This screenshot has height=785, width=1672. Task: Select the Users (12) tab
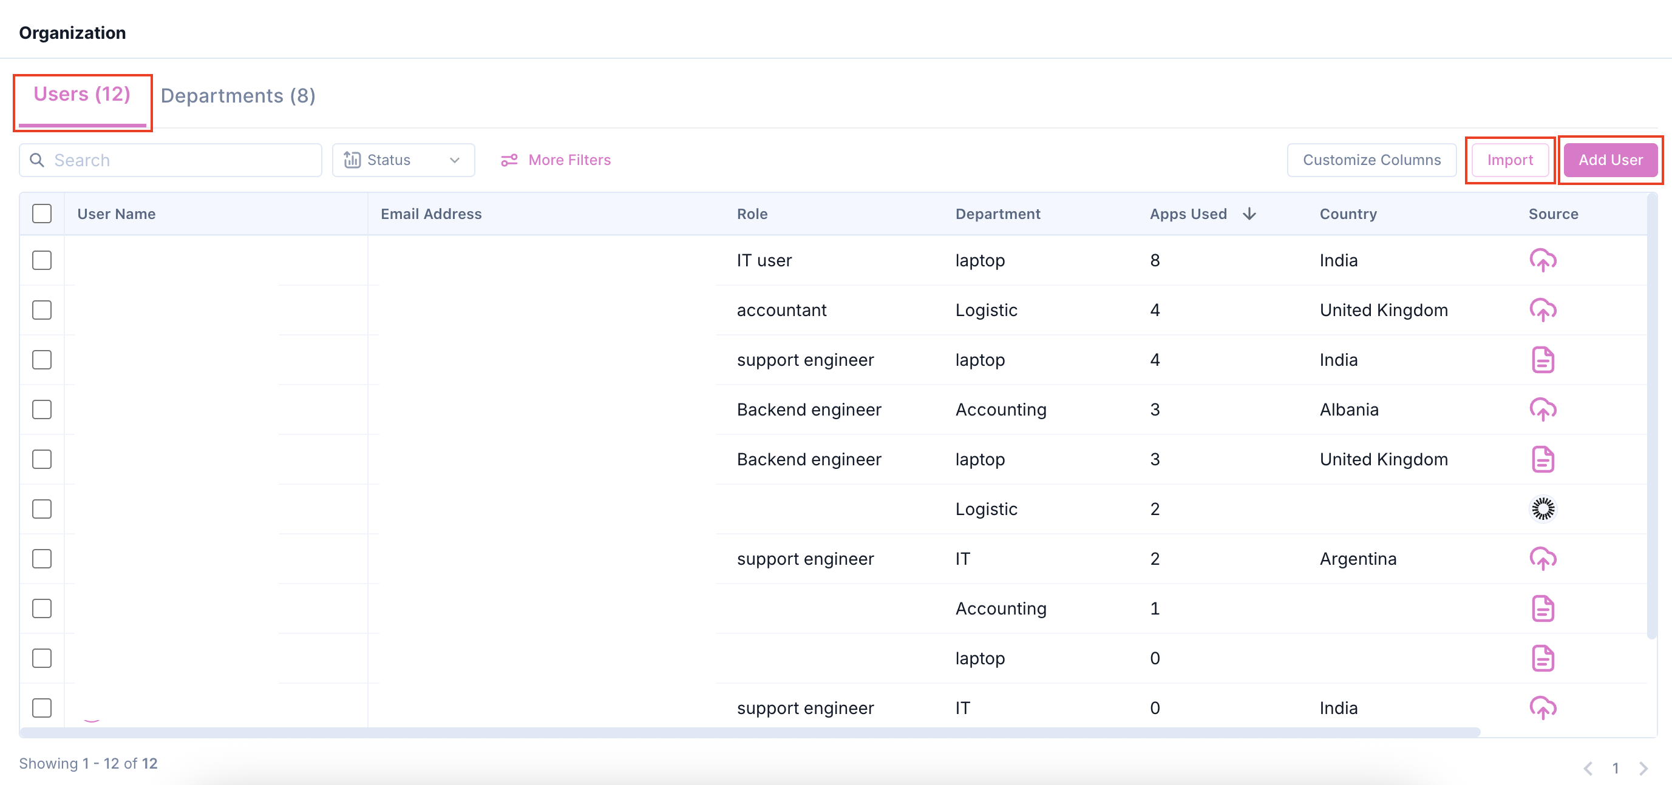[x=82, y=95]
